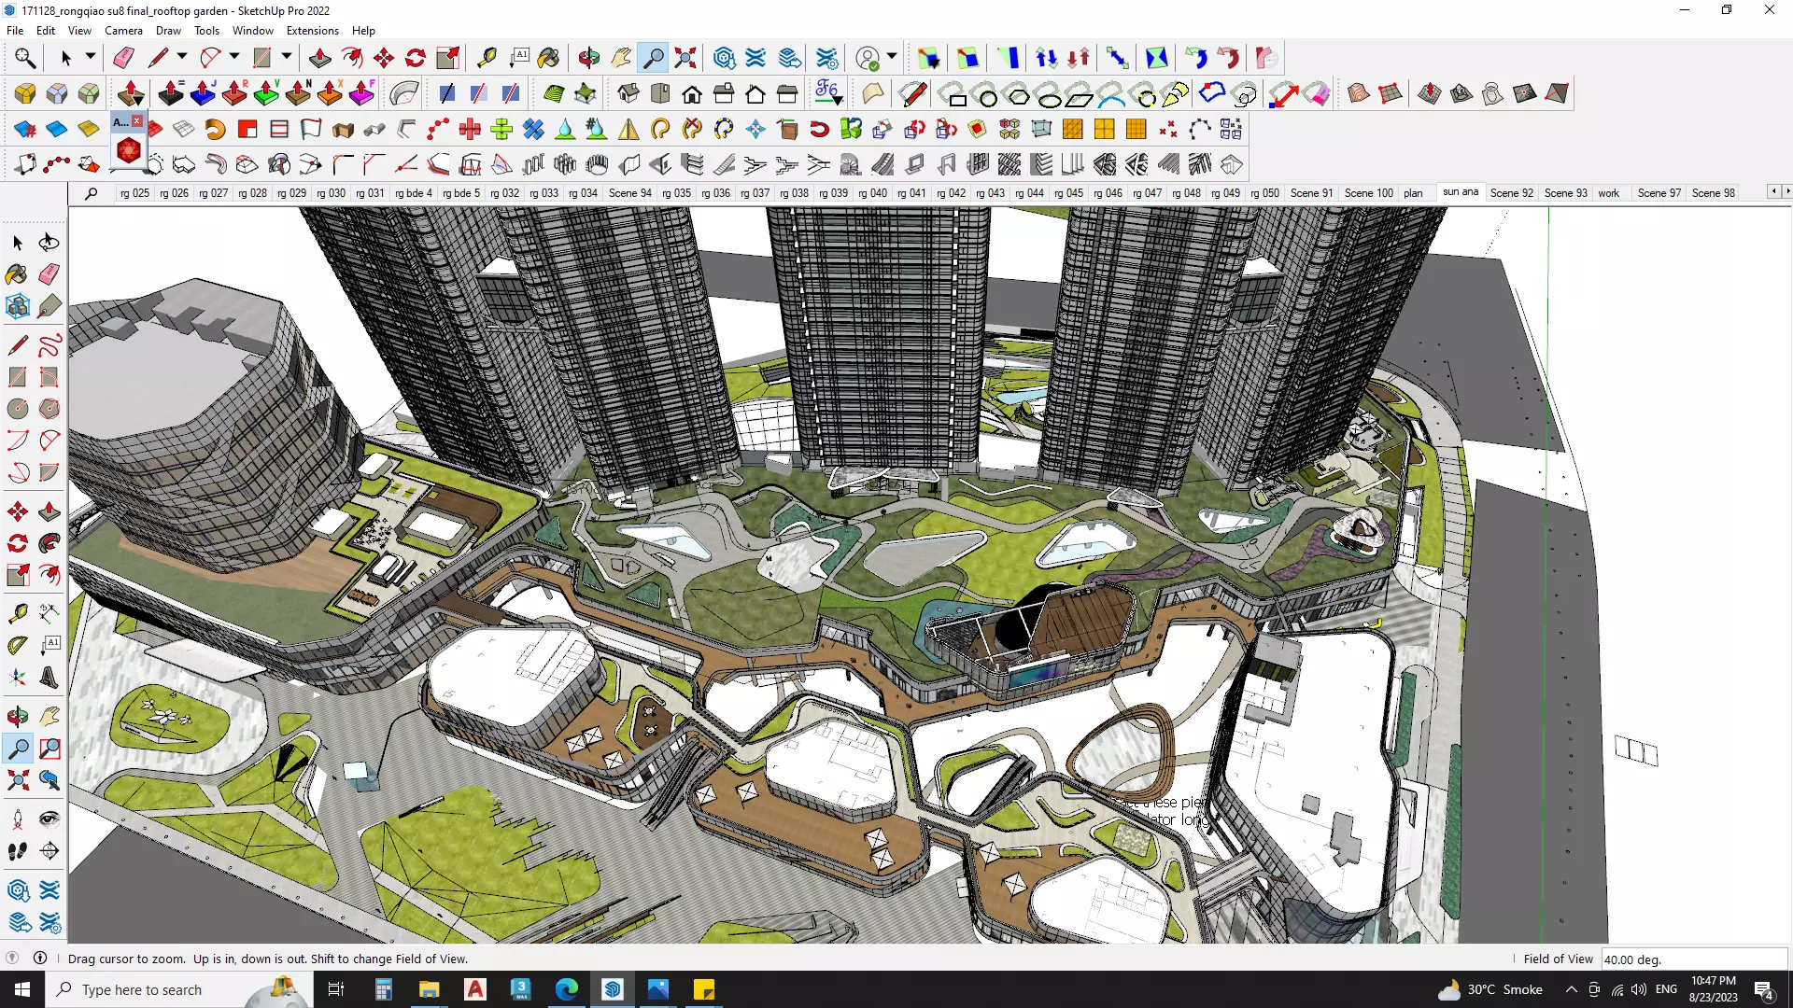Choose the Position Camera tool
Viewport: 1793px width, 1008px height.
coord(18,819)
